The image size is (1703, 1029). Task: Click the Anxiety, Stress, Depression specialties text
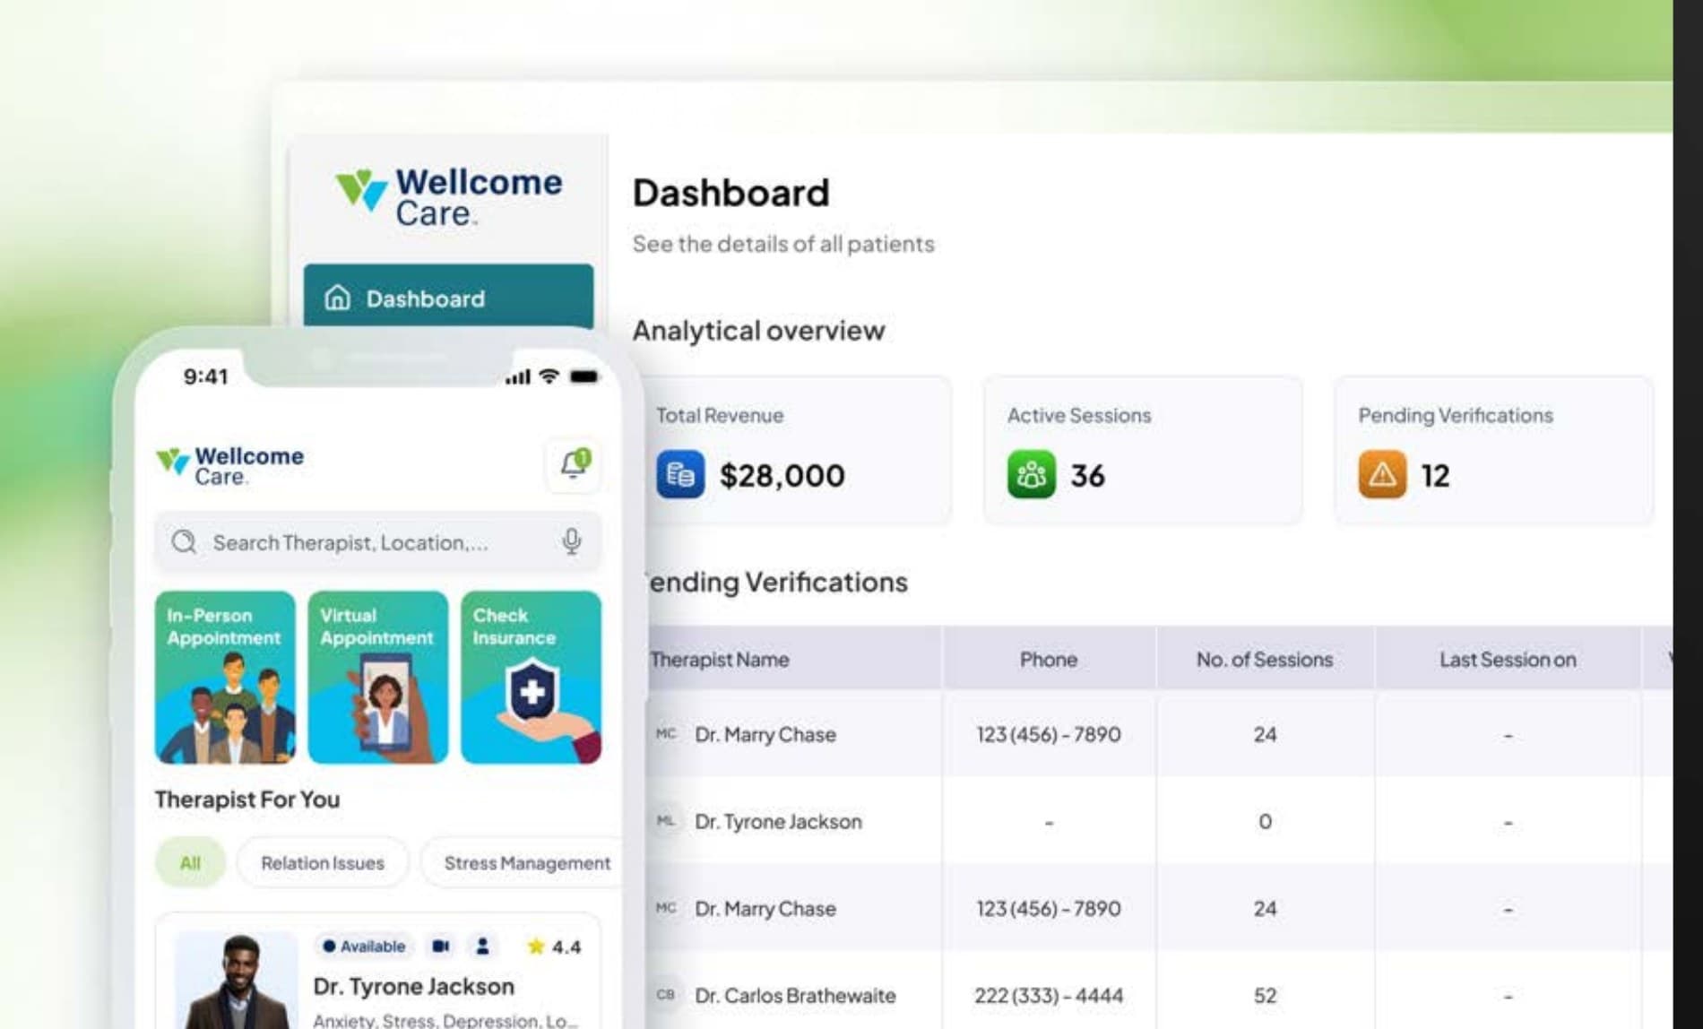click(x=445, y=1020)
